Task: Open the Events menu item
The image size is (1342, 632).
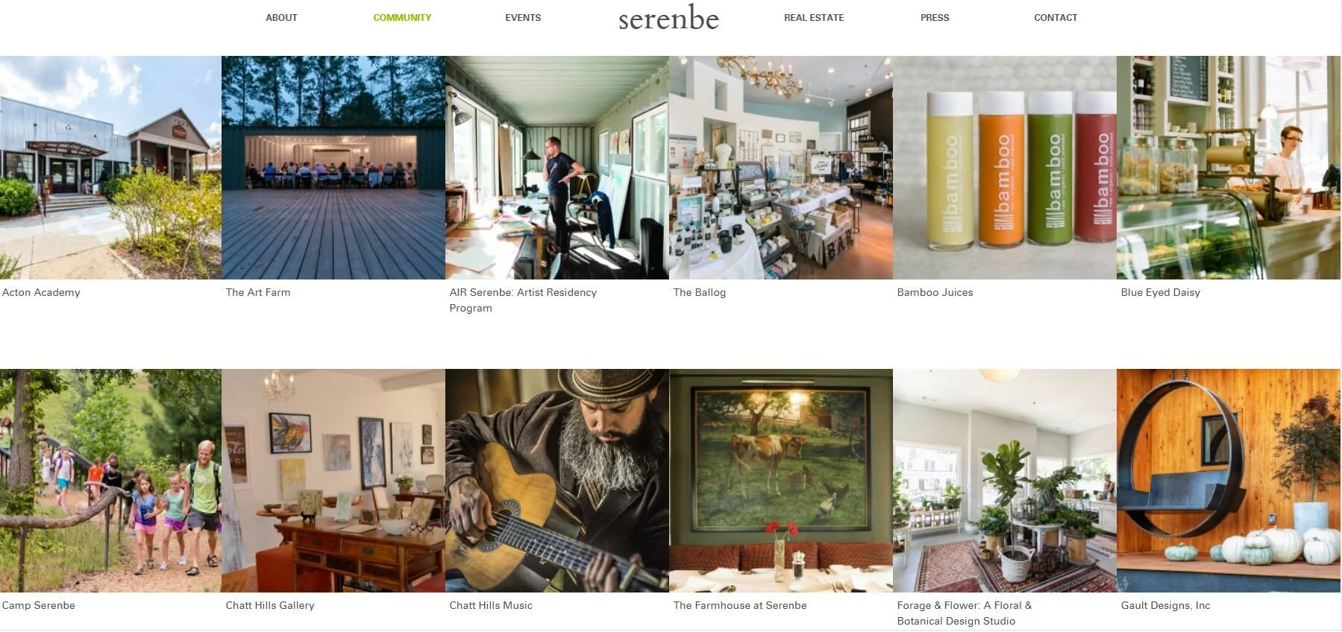Action: coord(523,18)
